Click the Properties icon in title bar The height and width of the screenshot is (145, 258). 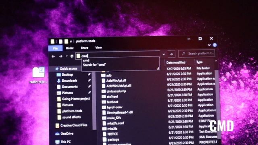coord(61,41)
